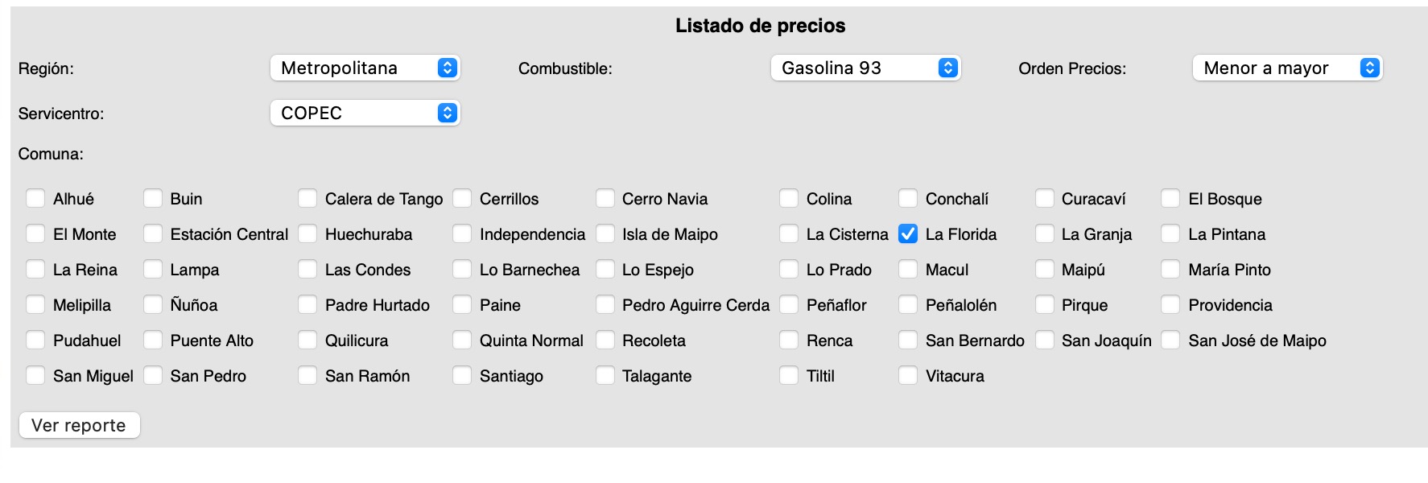Open the Región dropdown

[365, 68]
